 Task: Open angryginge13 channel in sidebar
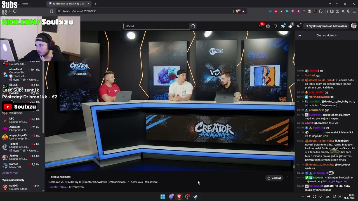pos(22,137)
